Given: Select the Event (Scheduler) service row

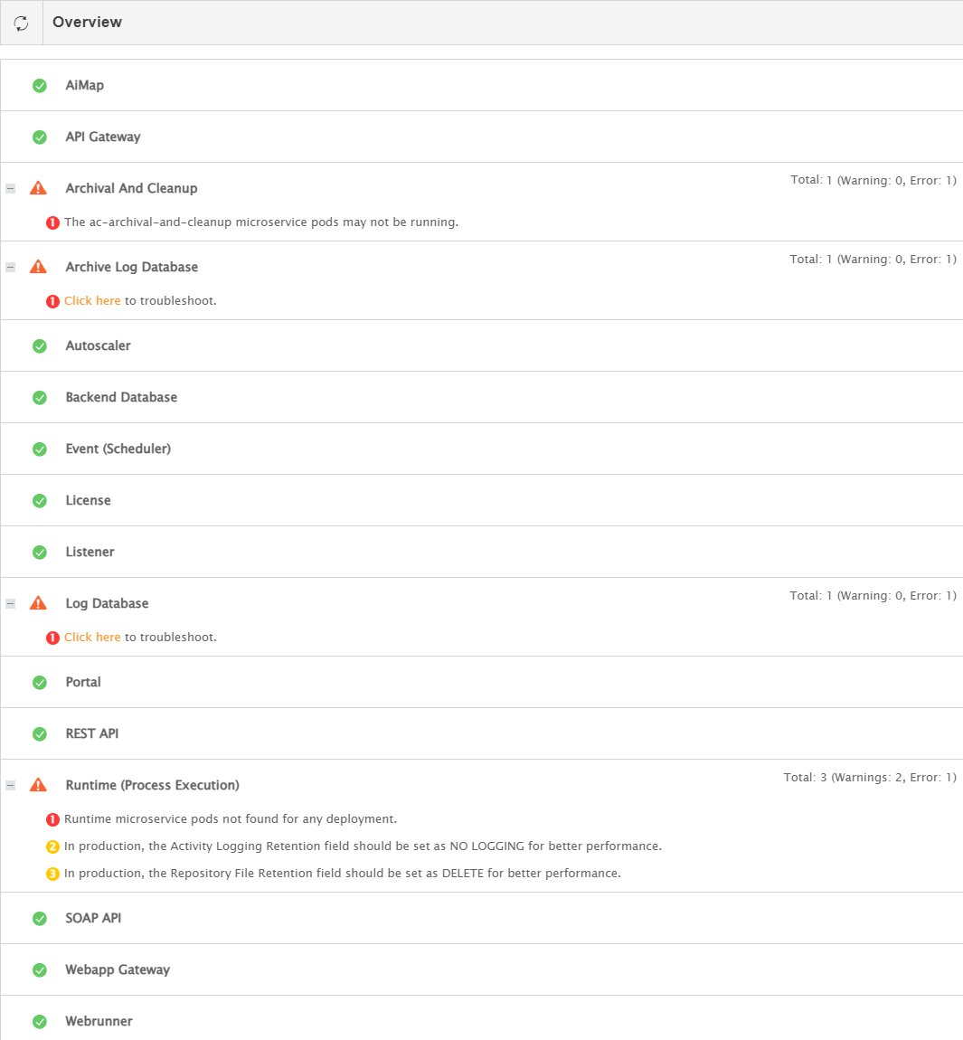Looking at the screenshot, I should (118, 449).
